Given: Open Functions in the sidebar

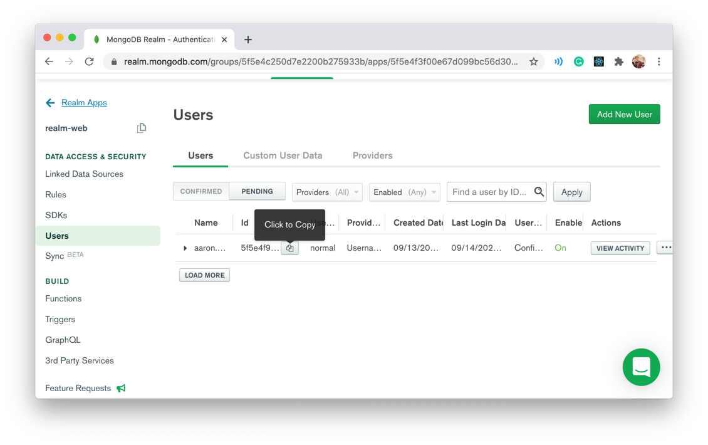Looking at the screenshot, I should click(x=63, y=298).
